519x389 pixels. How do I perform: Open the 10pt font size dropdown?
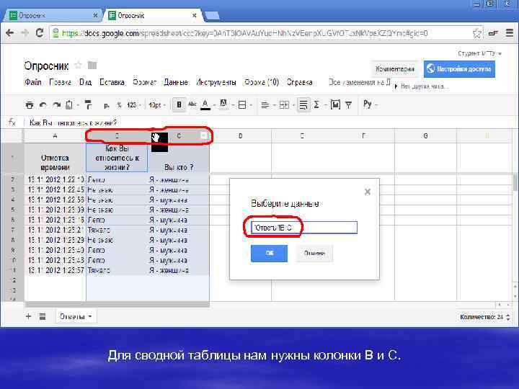tap(157, 105)
